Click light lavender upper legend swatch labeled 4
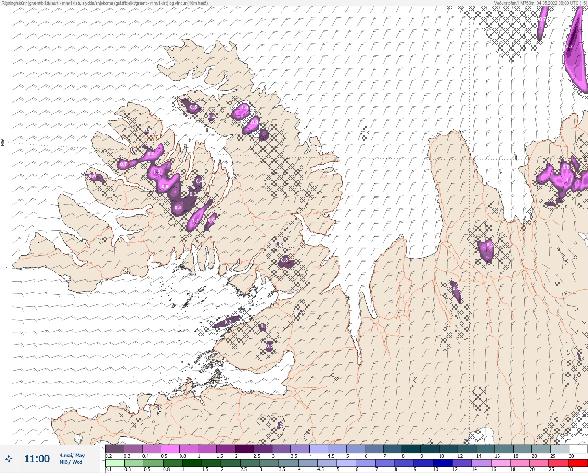 [x=318, y=449]
